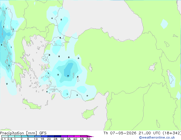The image size is (181, 140).
Task: Click the 'Precipitation [mm]' title text
Action: click(19, 133)
